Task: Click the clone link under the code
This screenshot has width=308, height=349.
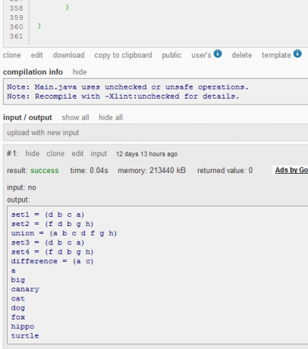Action: tap(12, 55)
